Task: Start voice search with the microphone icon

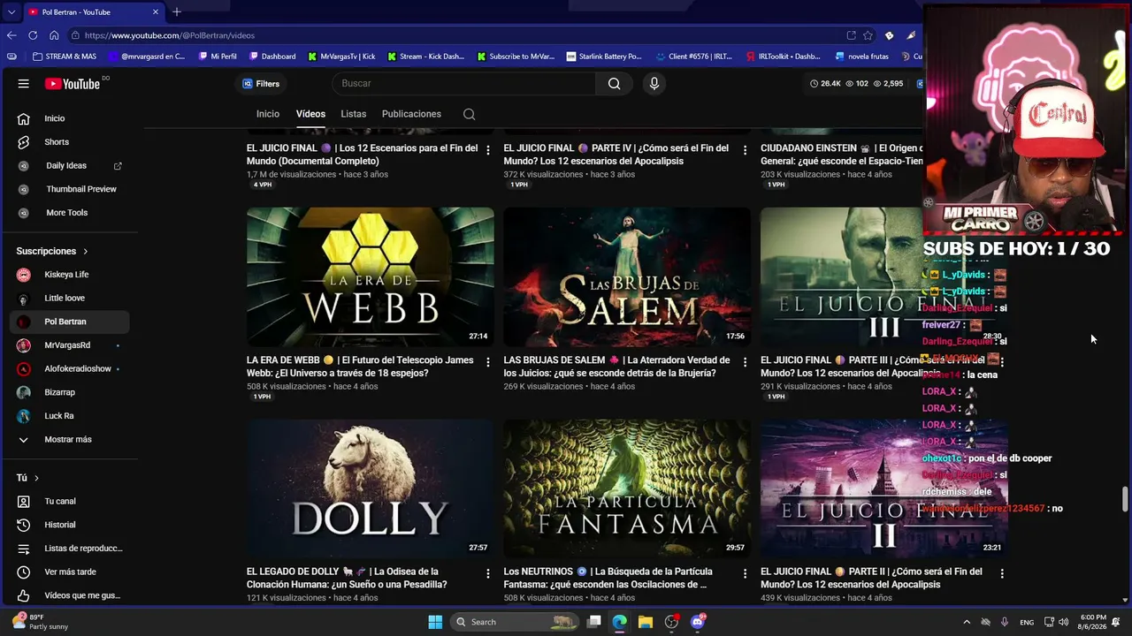Action: click(654, 84)
